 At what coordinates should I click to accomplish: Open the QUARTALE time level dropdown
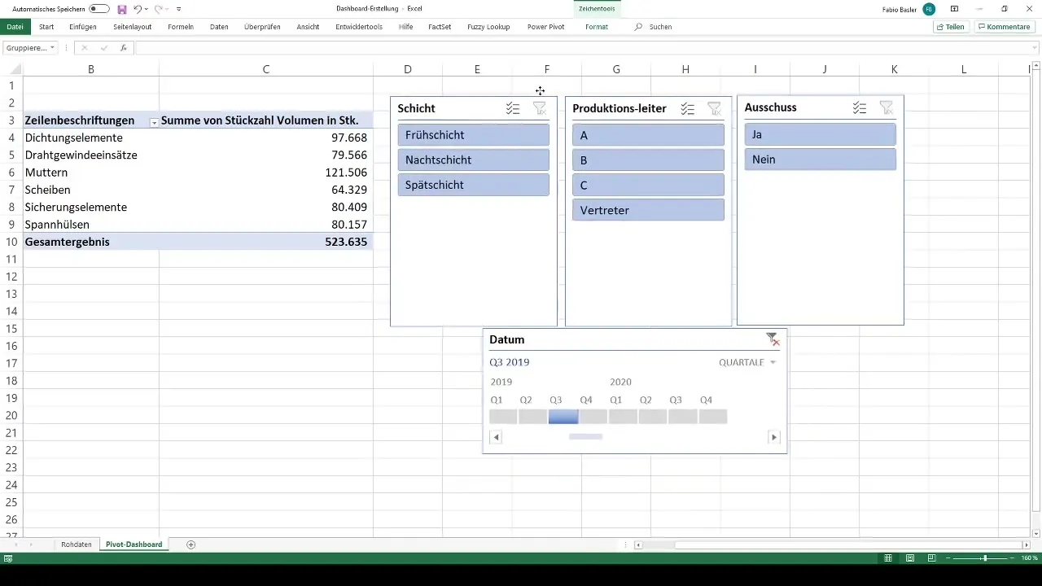pyautogui.click(x=747, y=362)
